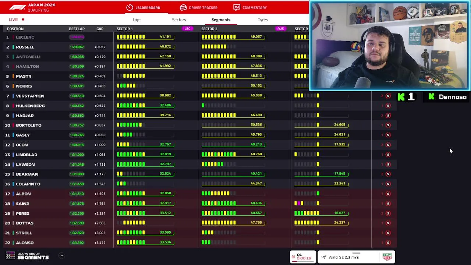
Task: Click the soft tyre icon in Perez's row
Action: coord(388,213)
